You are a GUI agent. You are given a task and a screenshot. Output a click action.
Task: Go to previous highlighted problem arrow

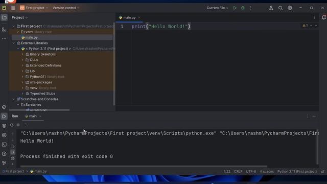pyautogui.click(x=311, y=26)
